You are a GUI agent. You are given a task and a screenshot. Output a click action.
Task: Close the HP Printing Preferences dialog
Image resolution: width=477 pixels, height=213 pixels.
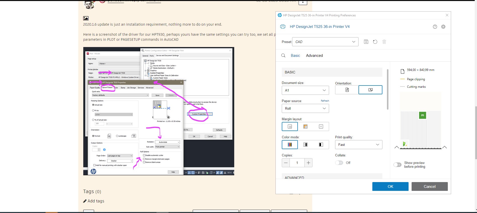[447, 15]
